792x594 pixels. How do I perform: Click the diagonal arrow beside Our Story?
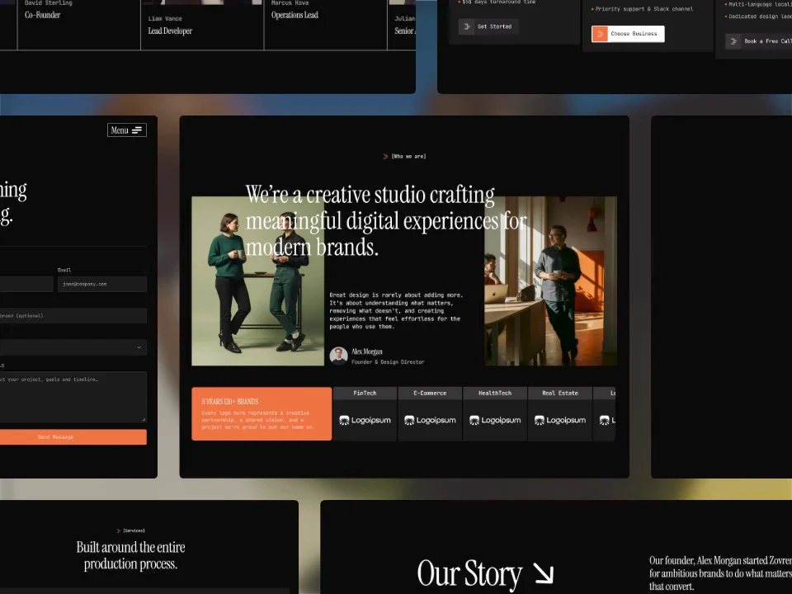point(544,573)
